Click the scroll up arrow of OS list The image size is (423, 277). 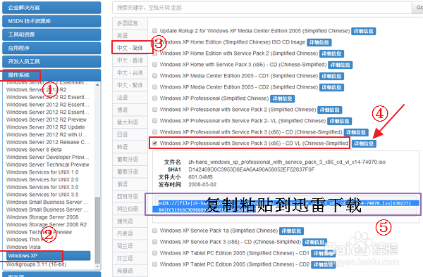[x=97, y=84]
